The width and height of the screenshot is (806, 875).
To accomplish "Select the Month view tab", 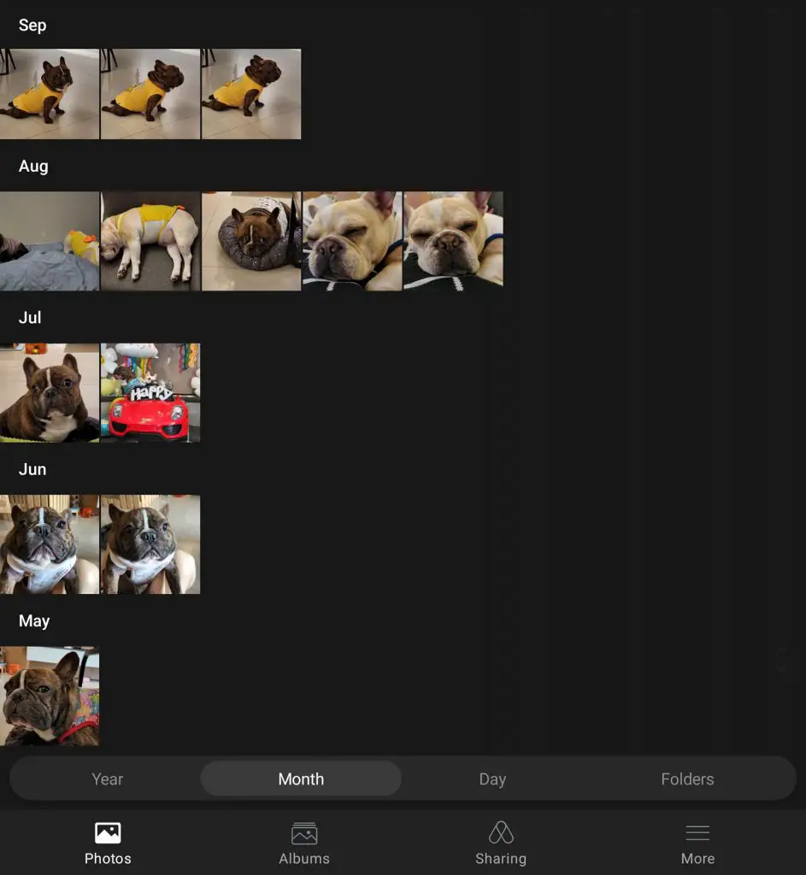I will [x=301, y=778].
